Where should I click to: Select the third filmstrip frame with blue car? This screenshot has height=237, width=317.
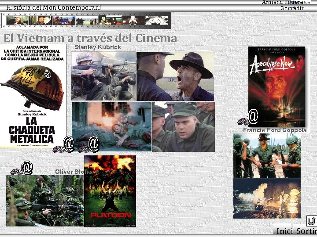[x=64, y=20]
